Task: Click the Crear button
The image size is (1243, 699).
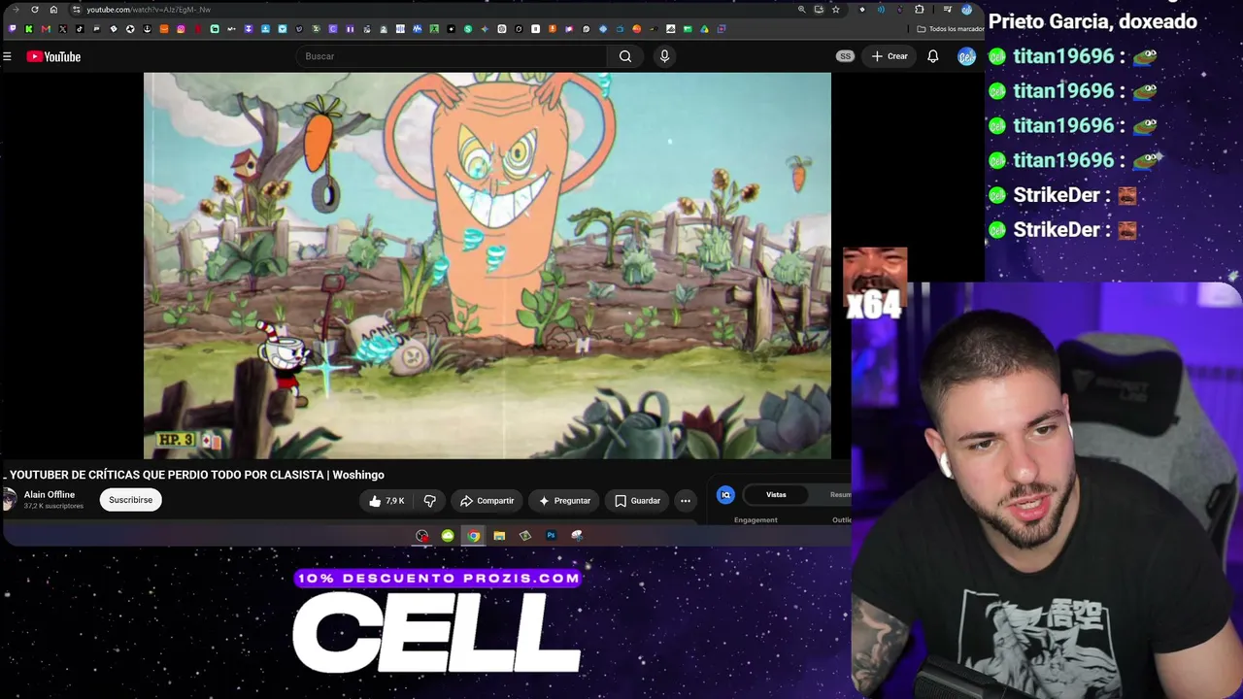Action: click(890, 56)
